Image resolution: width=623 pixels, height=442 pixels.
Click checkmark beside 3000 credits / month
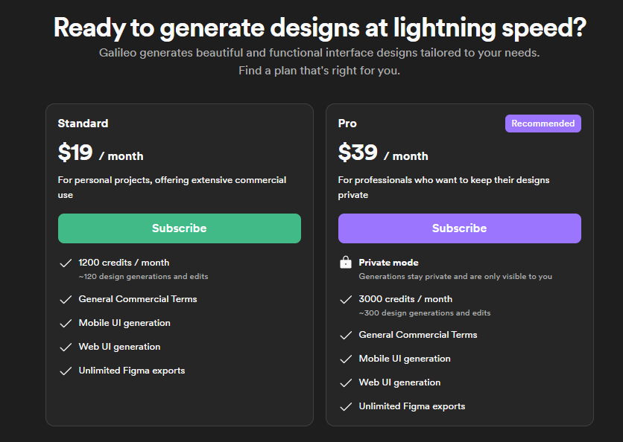point(345,299)
